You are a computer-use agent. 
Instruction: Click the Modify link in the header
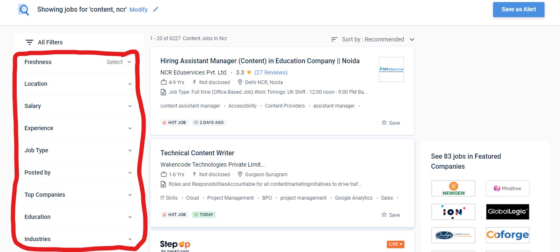pyautogui.click(x=138, y=9)
